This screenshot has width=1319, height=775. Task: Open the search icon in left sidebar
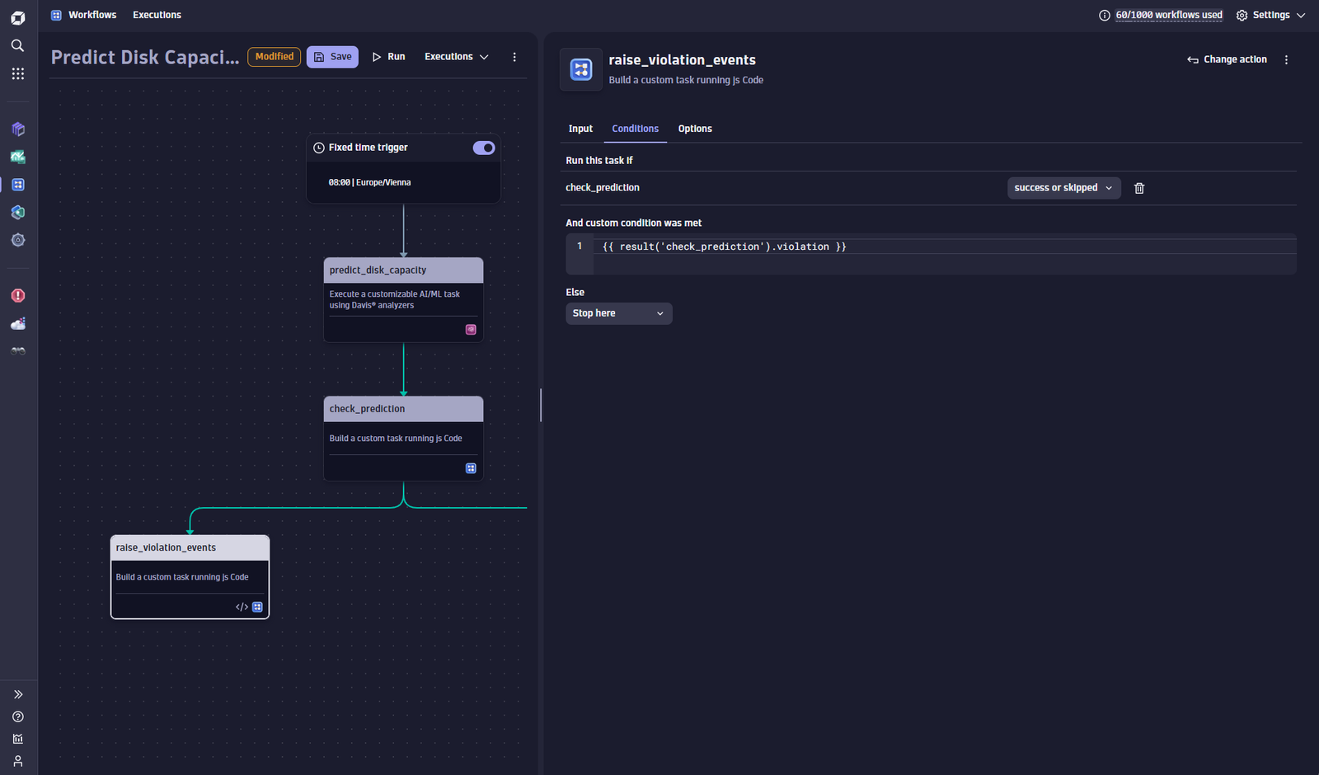click(x=17, y=45)
